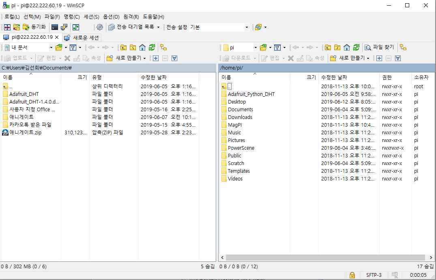Viewport: 436px width, 280px height.
Task: Open the 파일(F) menu
Action: (x=52, y=17)
